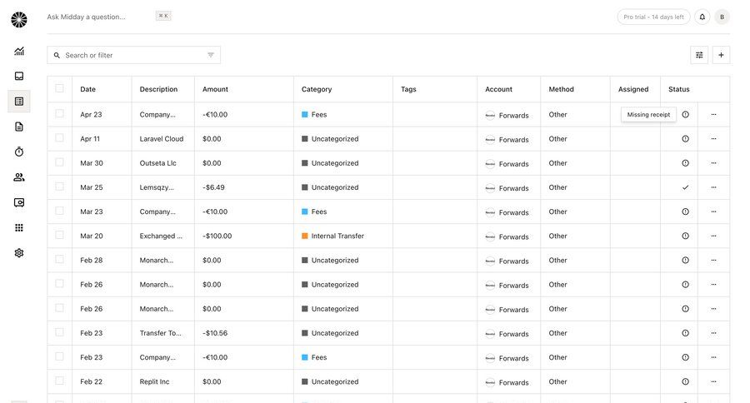Select the Apr 23 transaction checkbox
750x403 pixels.
[59, 113]
